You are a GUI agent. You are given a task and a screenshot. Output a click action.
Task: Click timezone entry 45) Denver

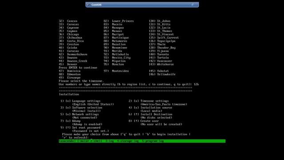pyautogui.click(x=68, y=64)
